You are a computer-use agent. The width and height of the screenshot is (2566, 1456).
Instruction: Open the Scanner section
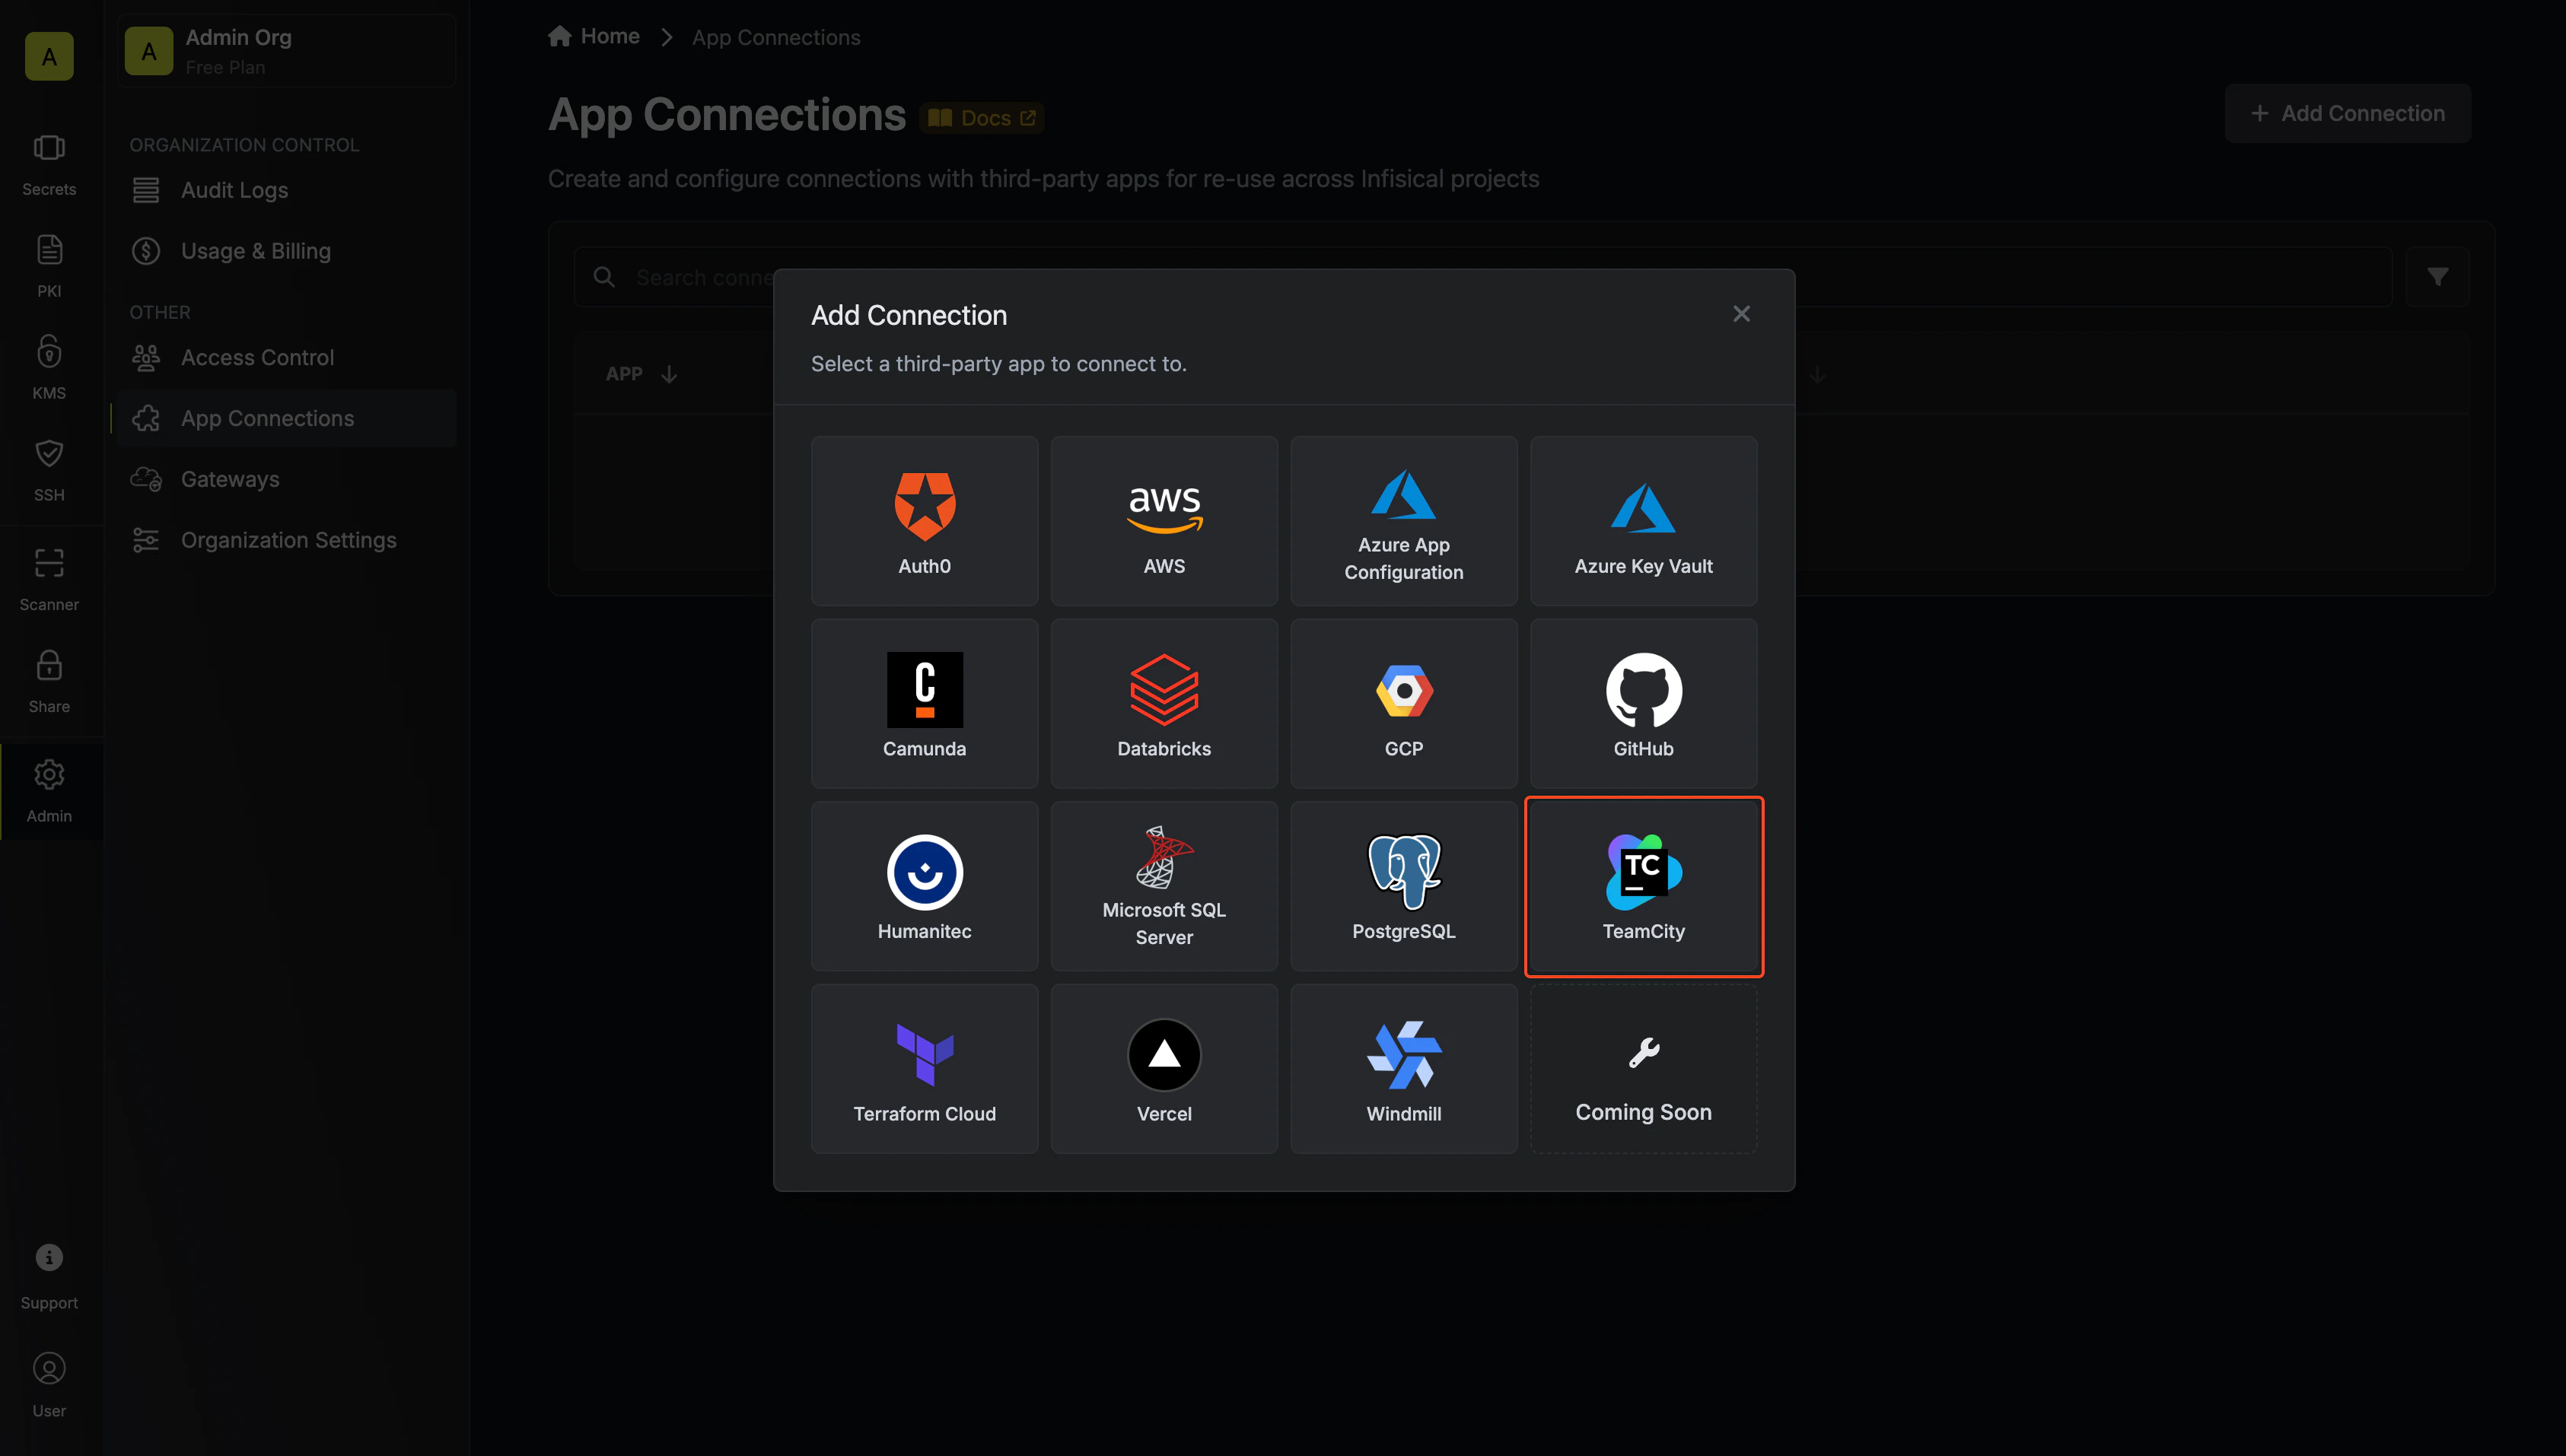49,580
